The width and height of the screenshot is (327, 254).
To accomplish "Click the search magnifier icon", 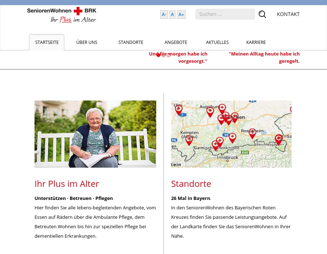I will tap(262, 14).
